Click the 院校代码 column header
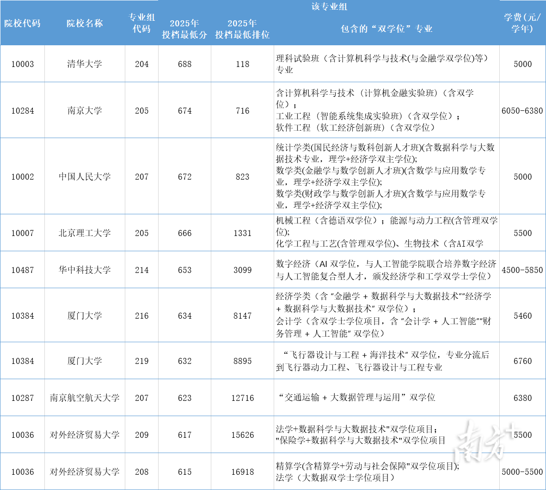Image resolution: width=546 pixels, height=490 pixels. pyautogui.click(x=22, y=23)
